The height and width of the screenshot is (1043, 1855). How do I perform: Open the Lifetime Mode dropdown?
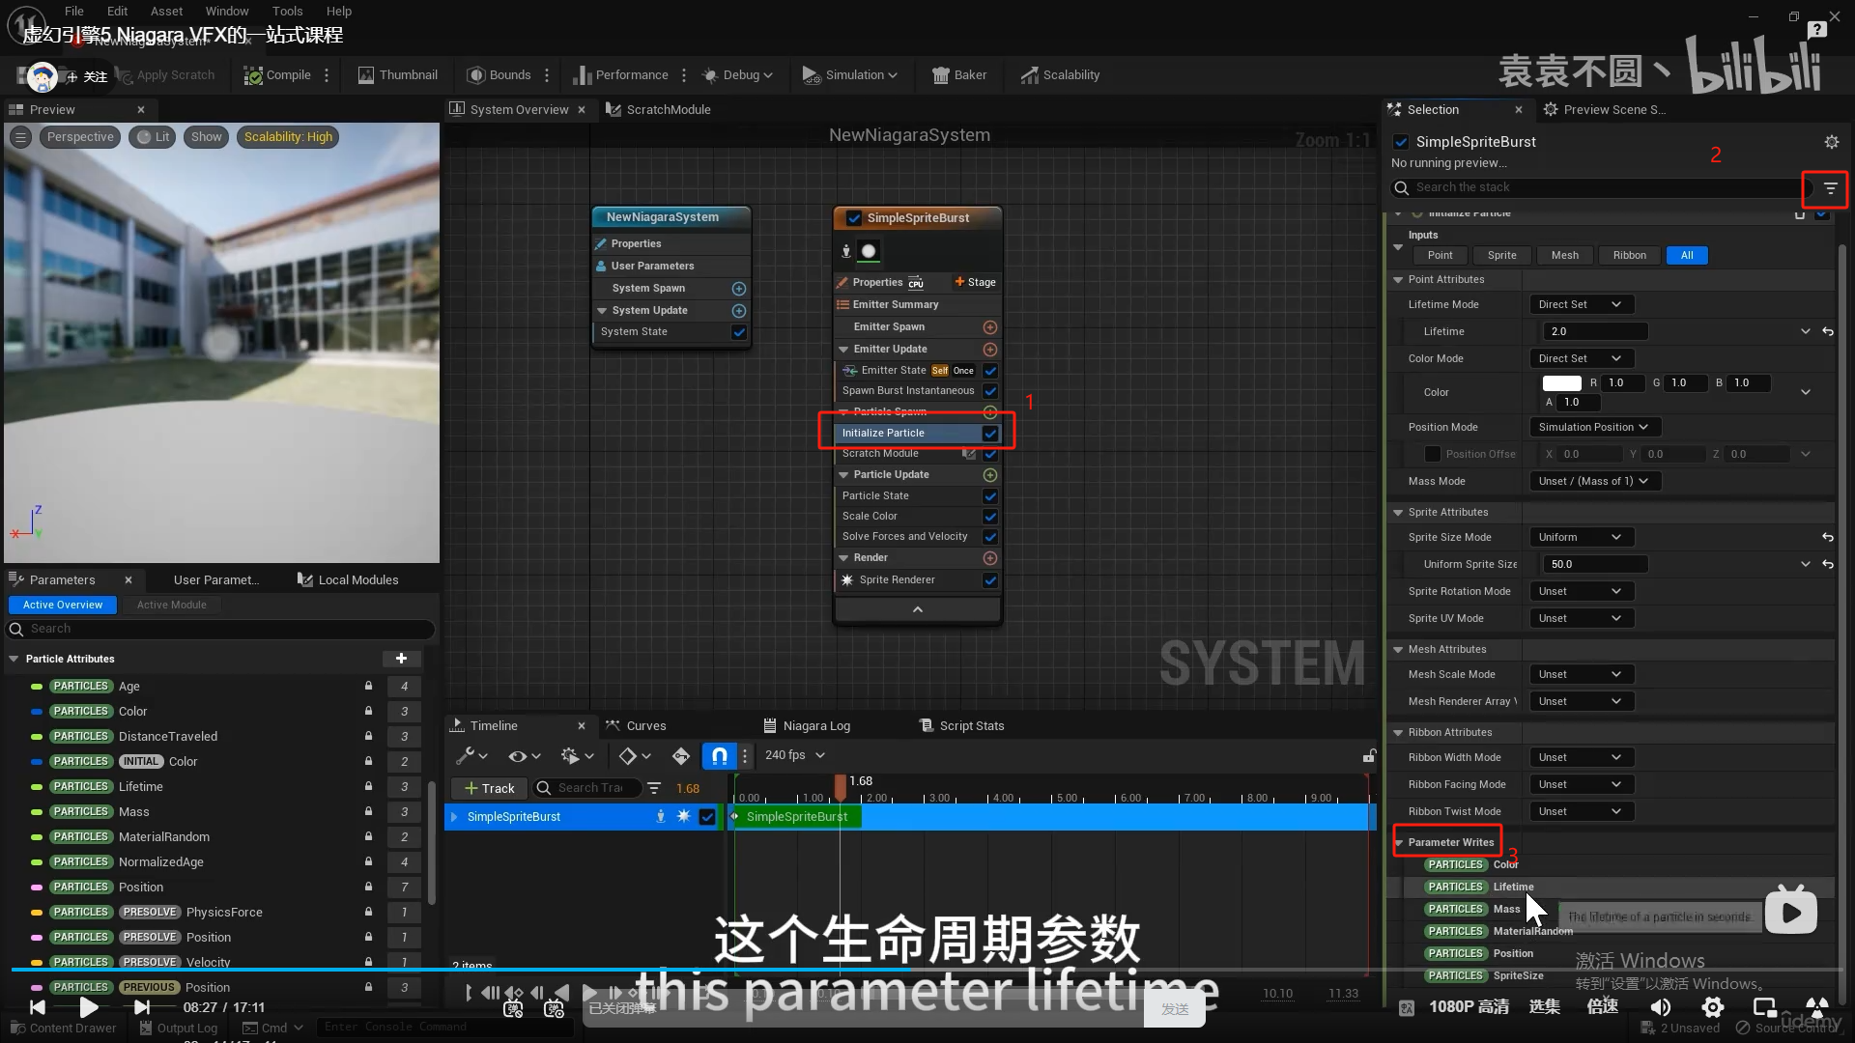(1581, 304)
